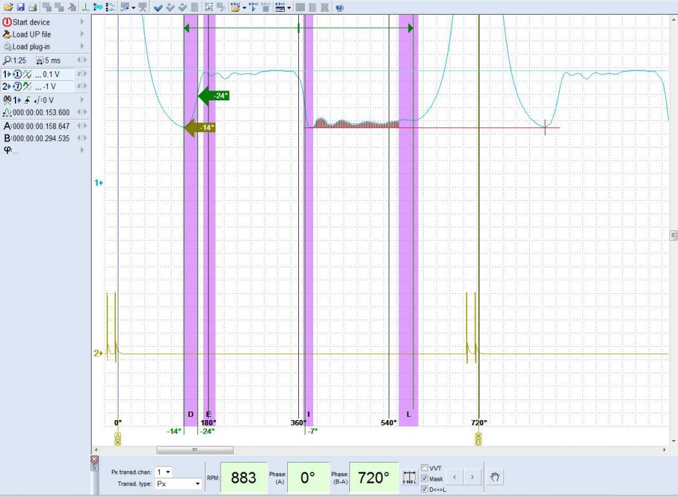
Task: Expand the phase φ row arrow
Action: (x=82, y=150)
